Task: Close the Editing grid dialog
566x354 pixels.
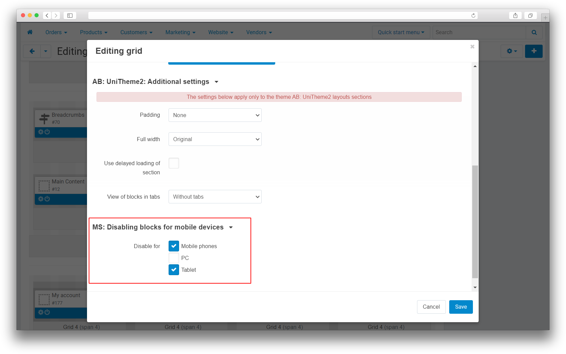Action: point(472,47)
